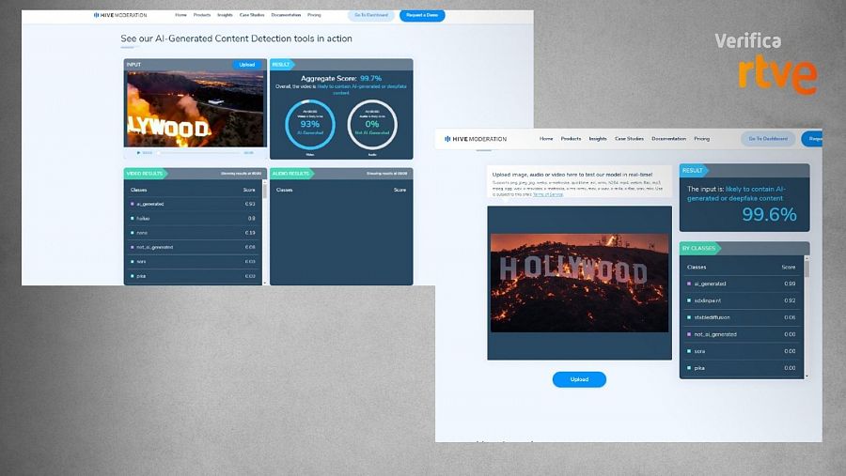Select the hailuo row in Video Results
This screenshot has height=476, width=846.
click(x=193, y=218)
